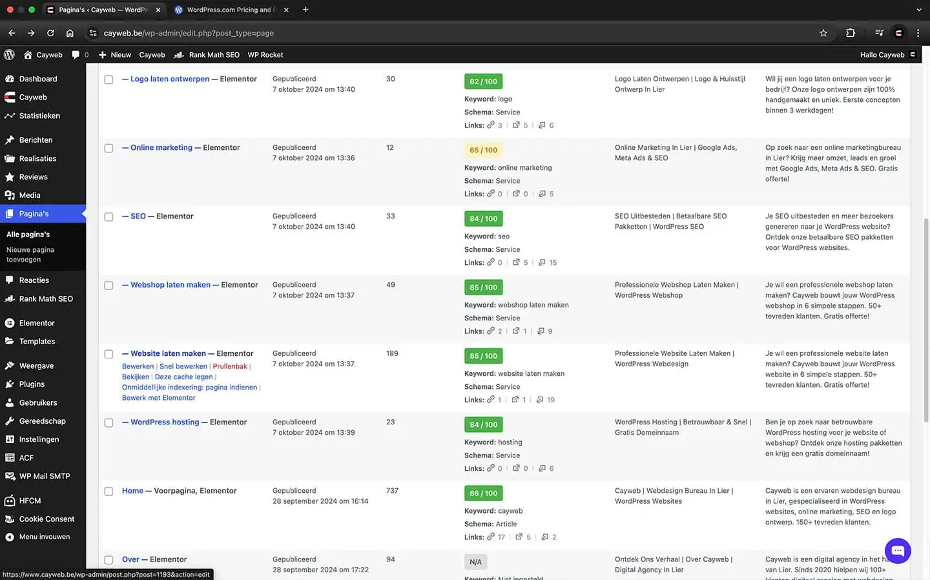
Task: Open the Cayweb site home icon
Action: (x=28, y=55)
